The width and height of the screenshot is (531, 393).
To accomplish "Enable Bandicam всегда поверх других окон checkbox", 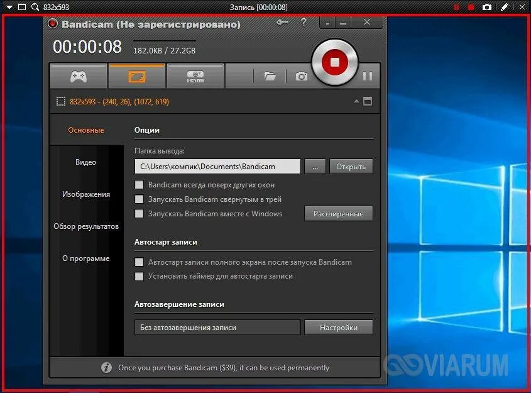I will (x=139, y=185).
